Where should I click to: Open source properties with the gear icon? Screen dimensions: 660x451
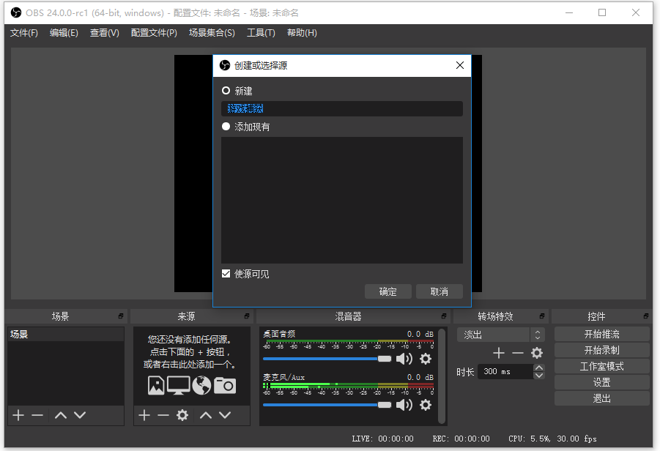pyautogui.click(x=182, y=414)
